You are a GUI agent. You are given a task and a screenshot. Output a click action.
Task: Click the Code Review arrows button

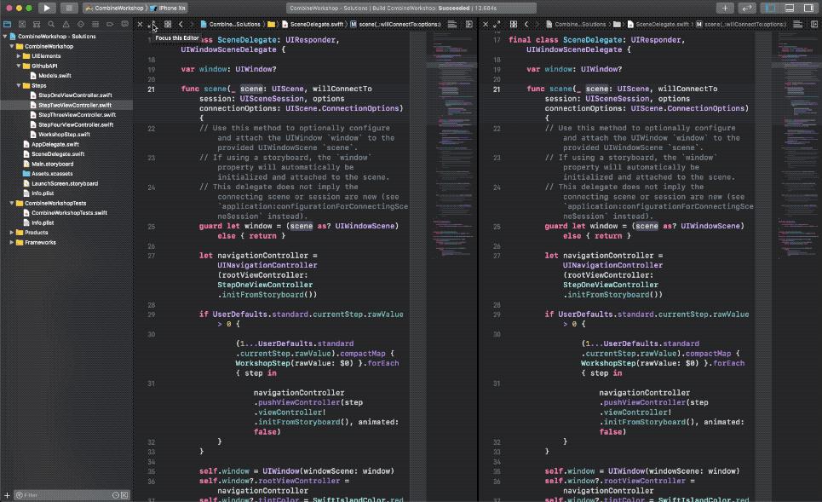click(748, 8)
